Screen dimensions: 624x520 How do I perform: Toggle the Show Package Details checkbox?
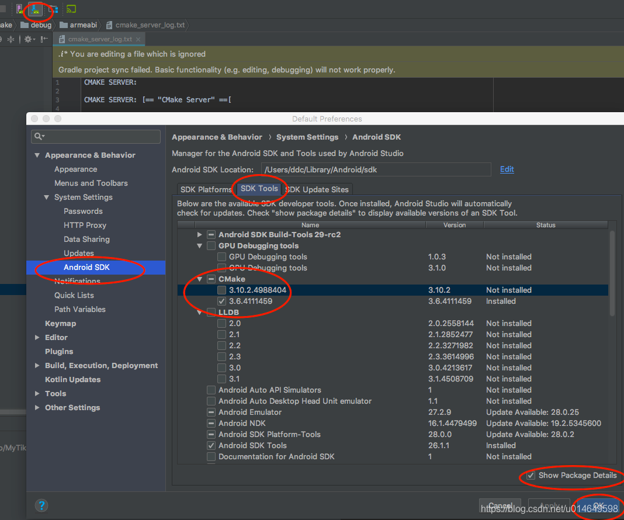click(531, 476)
